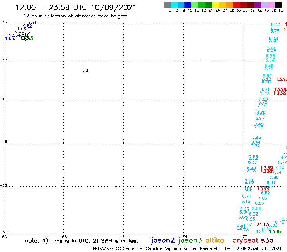The image size is (287, 252).
Task: Click the wave height value '7.39'
Action: [x=255, y=146]
